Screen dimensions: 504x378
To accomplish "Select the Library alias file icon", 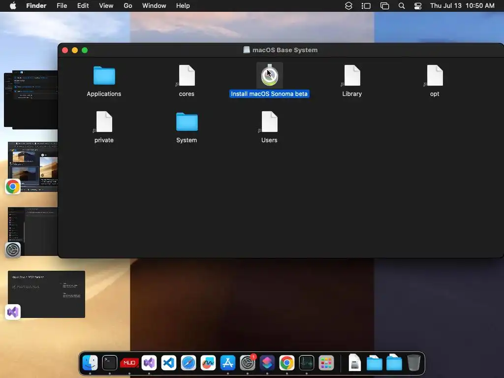I will 352,75.
